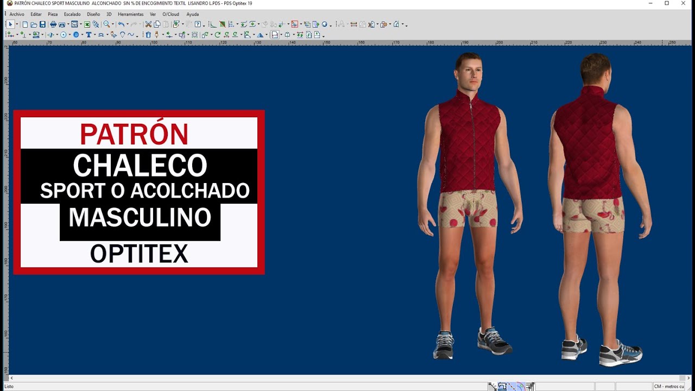
Task: Click the red-framed measure tool icon
Action: 295,24
